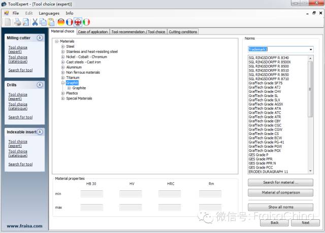Image resolution: width=325 pixels, height=233 pixels.
Task: Click the HV max field
Action: coord(131,207)
